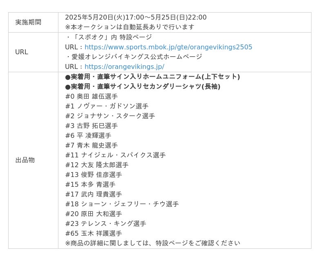Click the 出品物 row label

pyautogui.click(x=25, y=160)
